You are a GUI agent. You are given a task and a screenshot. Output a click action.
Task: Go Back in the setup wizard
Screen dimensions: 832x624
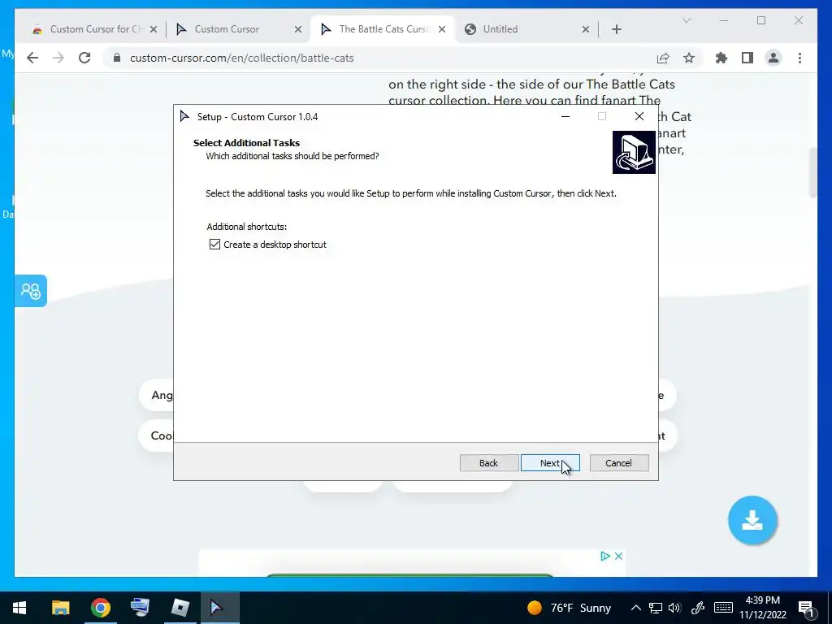click(x=488, y=462)
